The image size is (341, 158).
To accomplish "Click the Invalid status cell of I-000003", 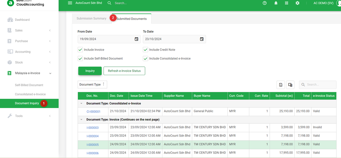I will tap(324, 127).
